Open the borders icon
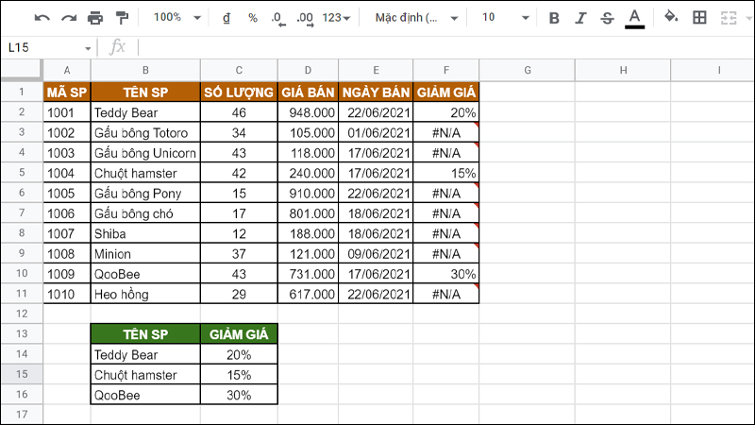 699,18
